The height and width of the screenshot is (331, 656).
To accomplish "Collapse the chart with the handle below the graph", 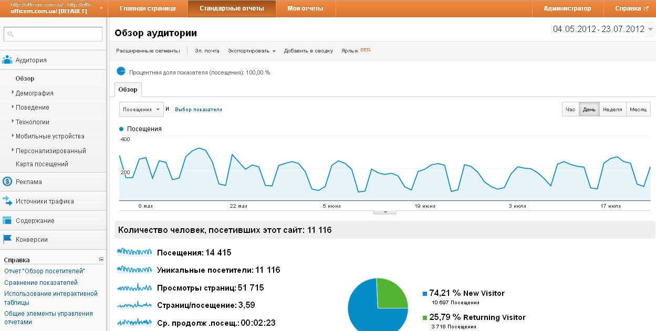I will pos(385,212).
